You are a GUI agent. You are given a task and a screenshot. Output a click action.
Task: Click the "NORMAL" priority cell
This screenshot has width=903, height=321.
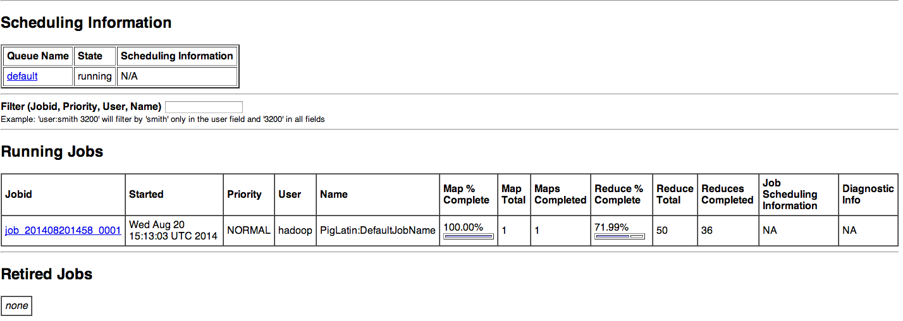click(249, 231)
